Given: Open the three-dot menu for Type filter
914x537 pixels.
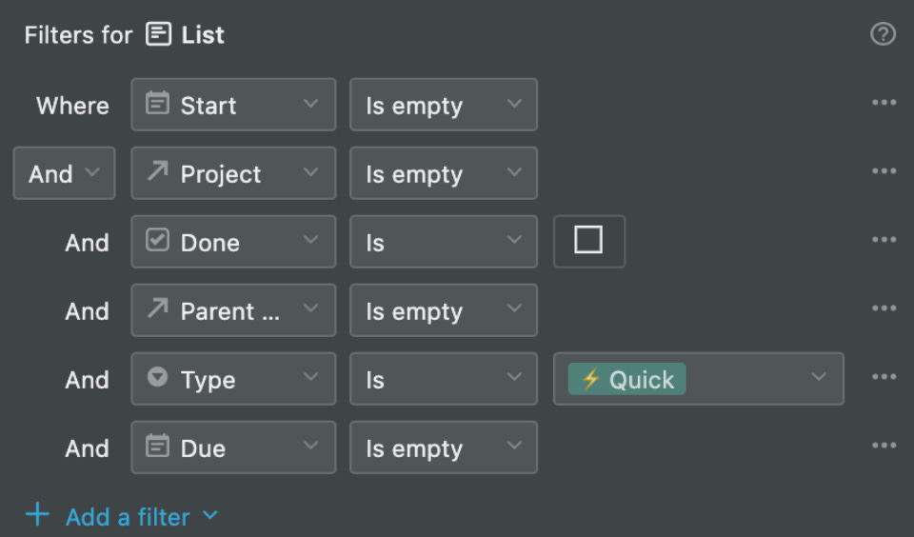Looking at the screenshot, I should click(884, 377).
